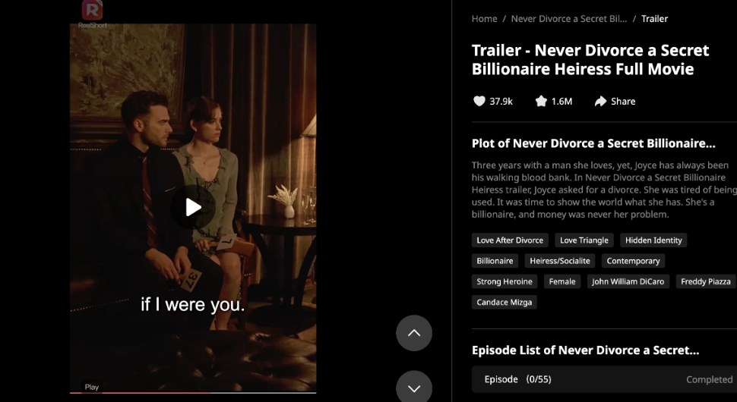
Task: Select the Love After Divorce tag
Action: click(x=510, y=240)
